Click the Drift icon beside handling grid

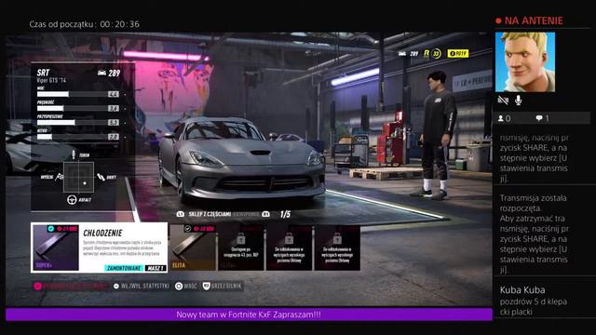point(101,177)
